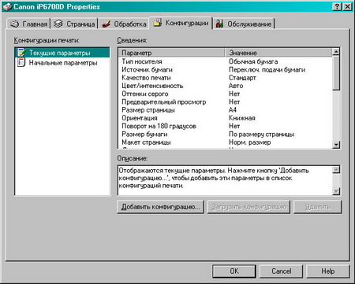Viewport: 355px width, 284px height.
Task: Select Текущие параметры in the configurations list
Action: point(62,53)
